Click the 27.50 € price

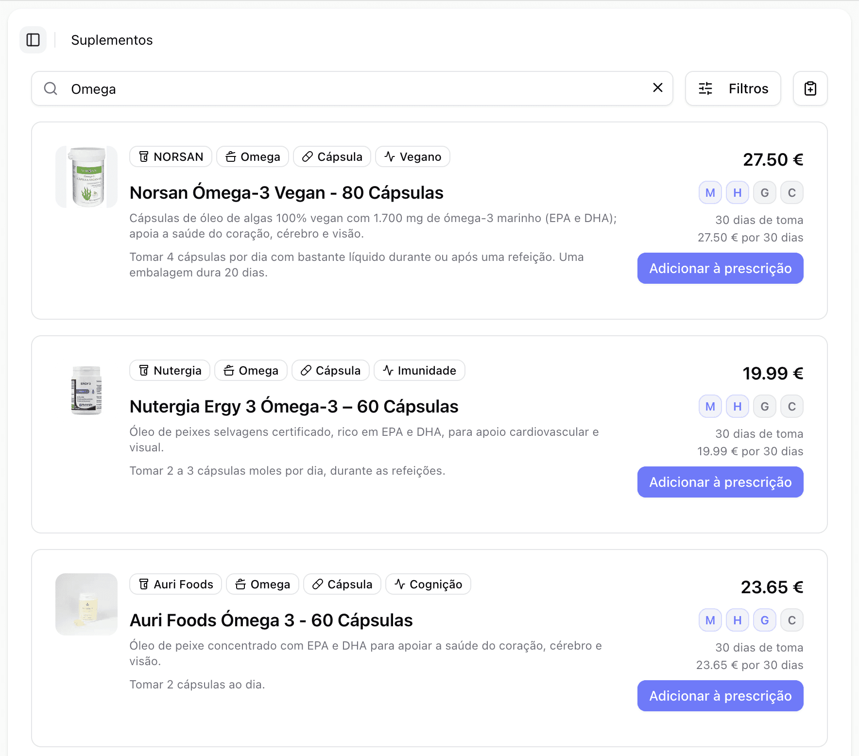coord(773,159)
